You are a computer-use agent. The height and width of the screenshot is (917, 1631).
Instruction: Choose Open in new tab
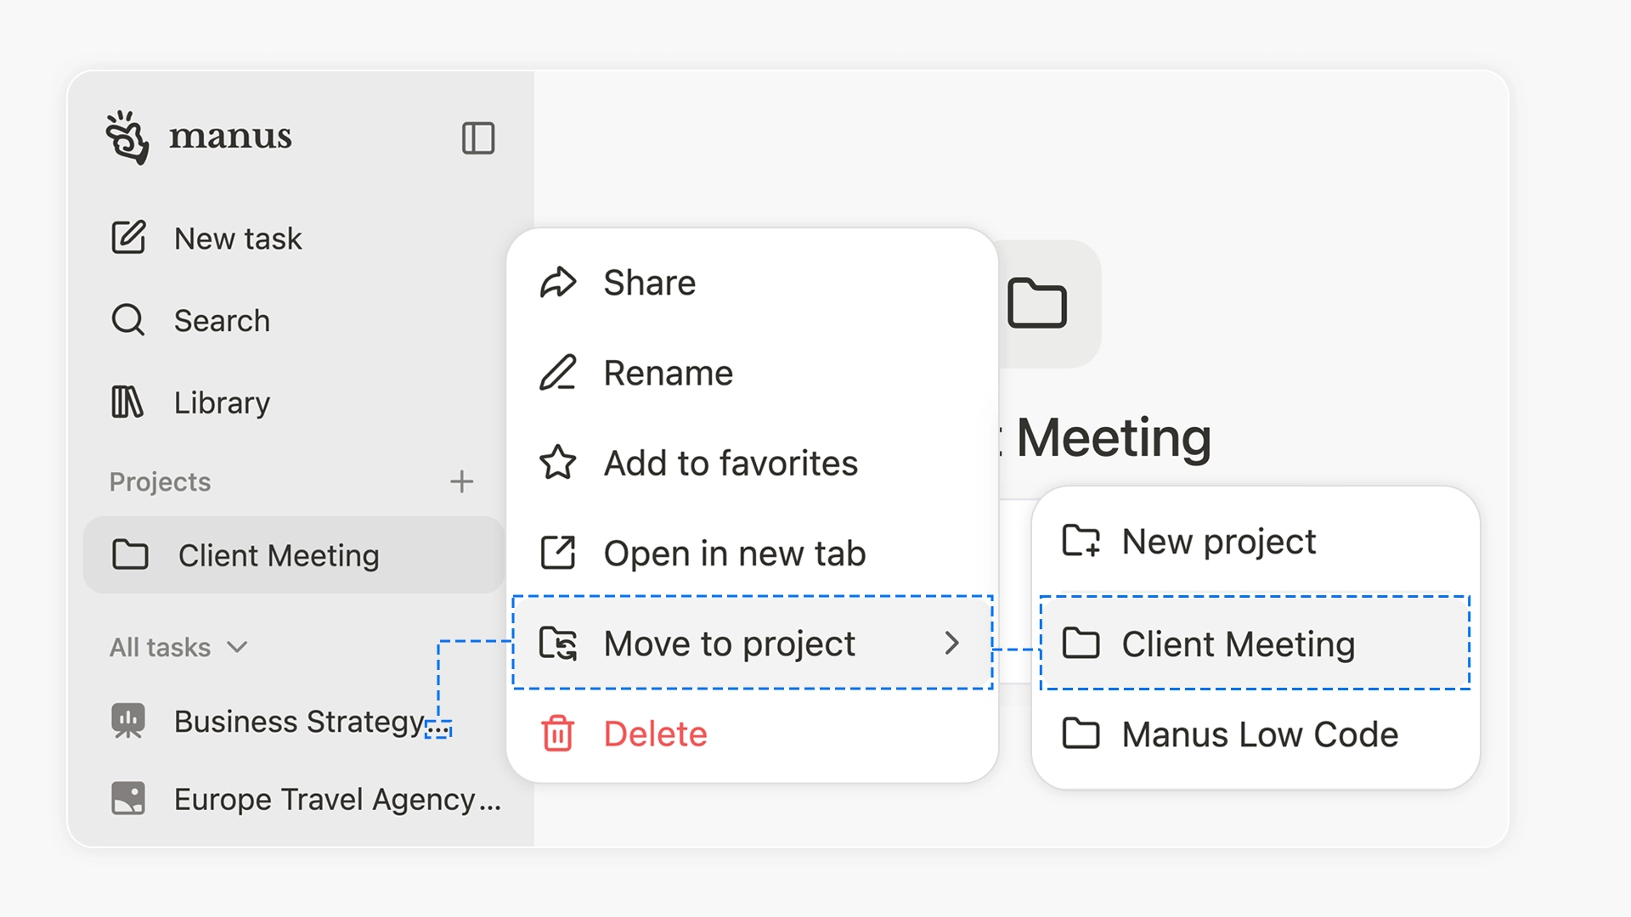coord(734,554)
